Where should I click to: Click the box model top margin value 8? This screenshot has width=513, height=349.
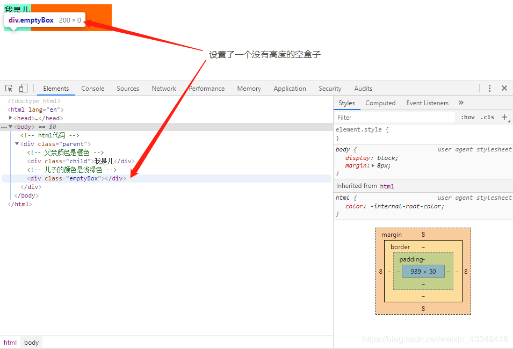pos(423,234)
